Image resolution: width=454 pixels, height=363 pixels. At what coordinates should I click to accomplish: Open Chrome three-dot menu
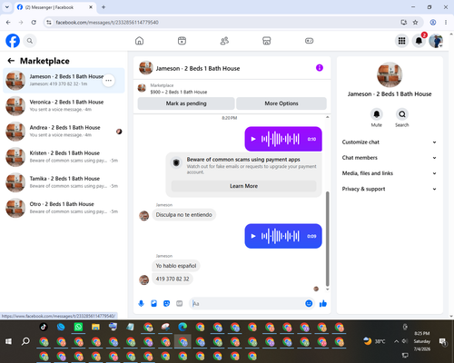point(446,23)
